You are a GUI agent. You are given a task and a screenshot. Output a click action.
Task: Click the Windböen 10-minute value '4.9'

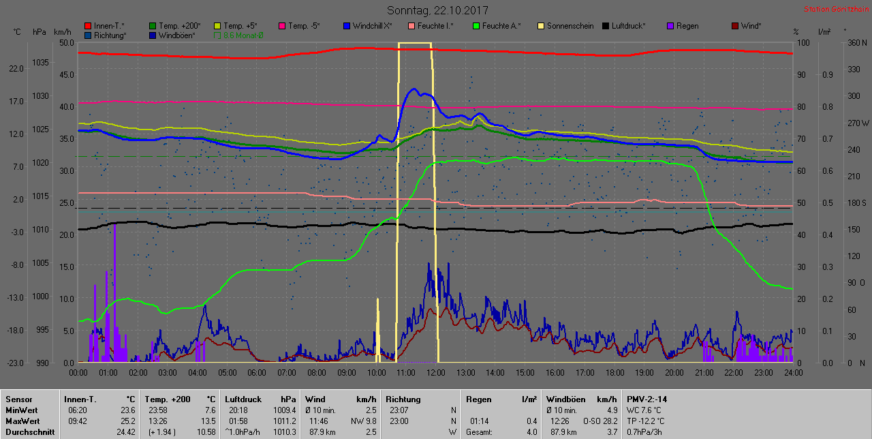pos(611,409)
